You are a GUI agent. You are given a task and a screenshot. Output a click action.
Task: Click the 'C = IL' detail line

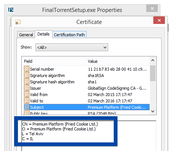pyautogui.click(x=28, y=139)
